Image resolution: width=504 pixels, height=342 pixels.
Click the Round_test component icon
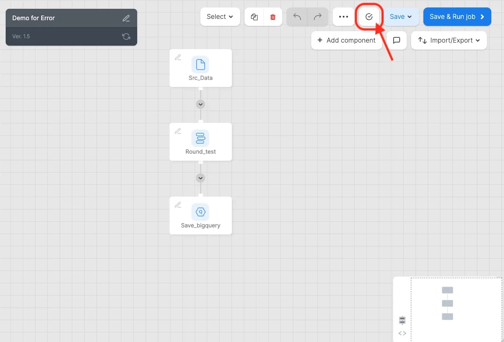tap(200, 138)
